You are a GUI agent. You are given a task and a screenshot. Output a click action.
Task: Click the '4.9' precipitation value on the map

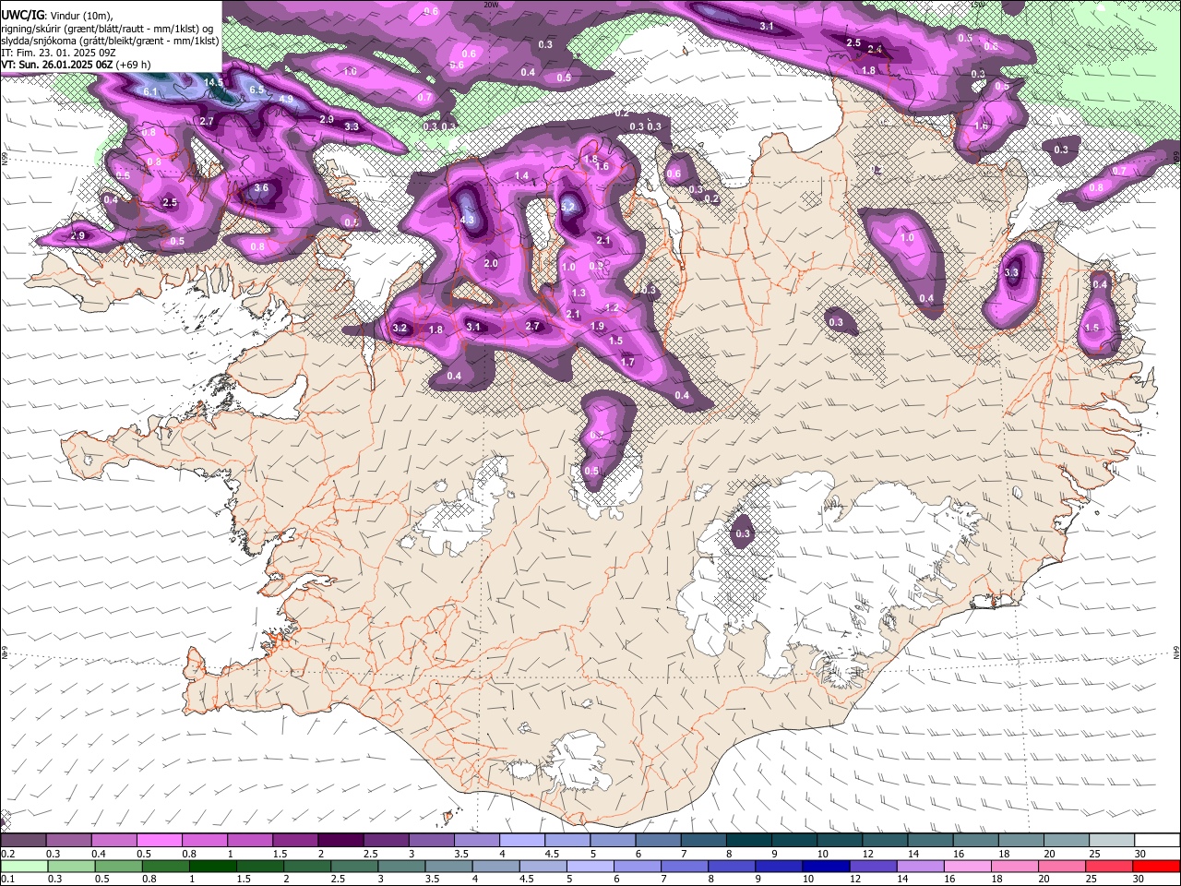286,99
